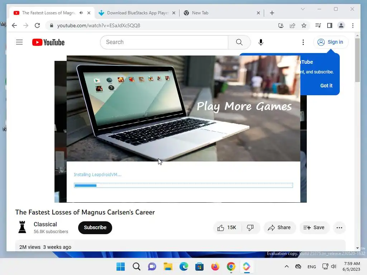367x275 pixels.
Task: Open Chrome's three-dot menu
Action: point(353,25)
